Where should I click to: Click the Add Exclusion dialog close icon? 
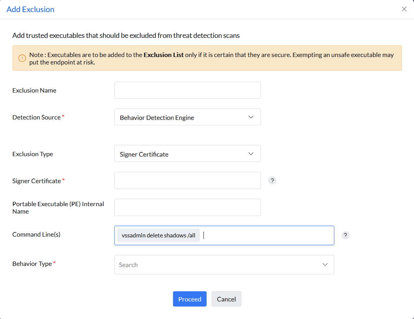(404, 9)
